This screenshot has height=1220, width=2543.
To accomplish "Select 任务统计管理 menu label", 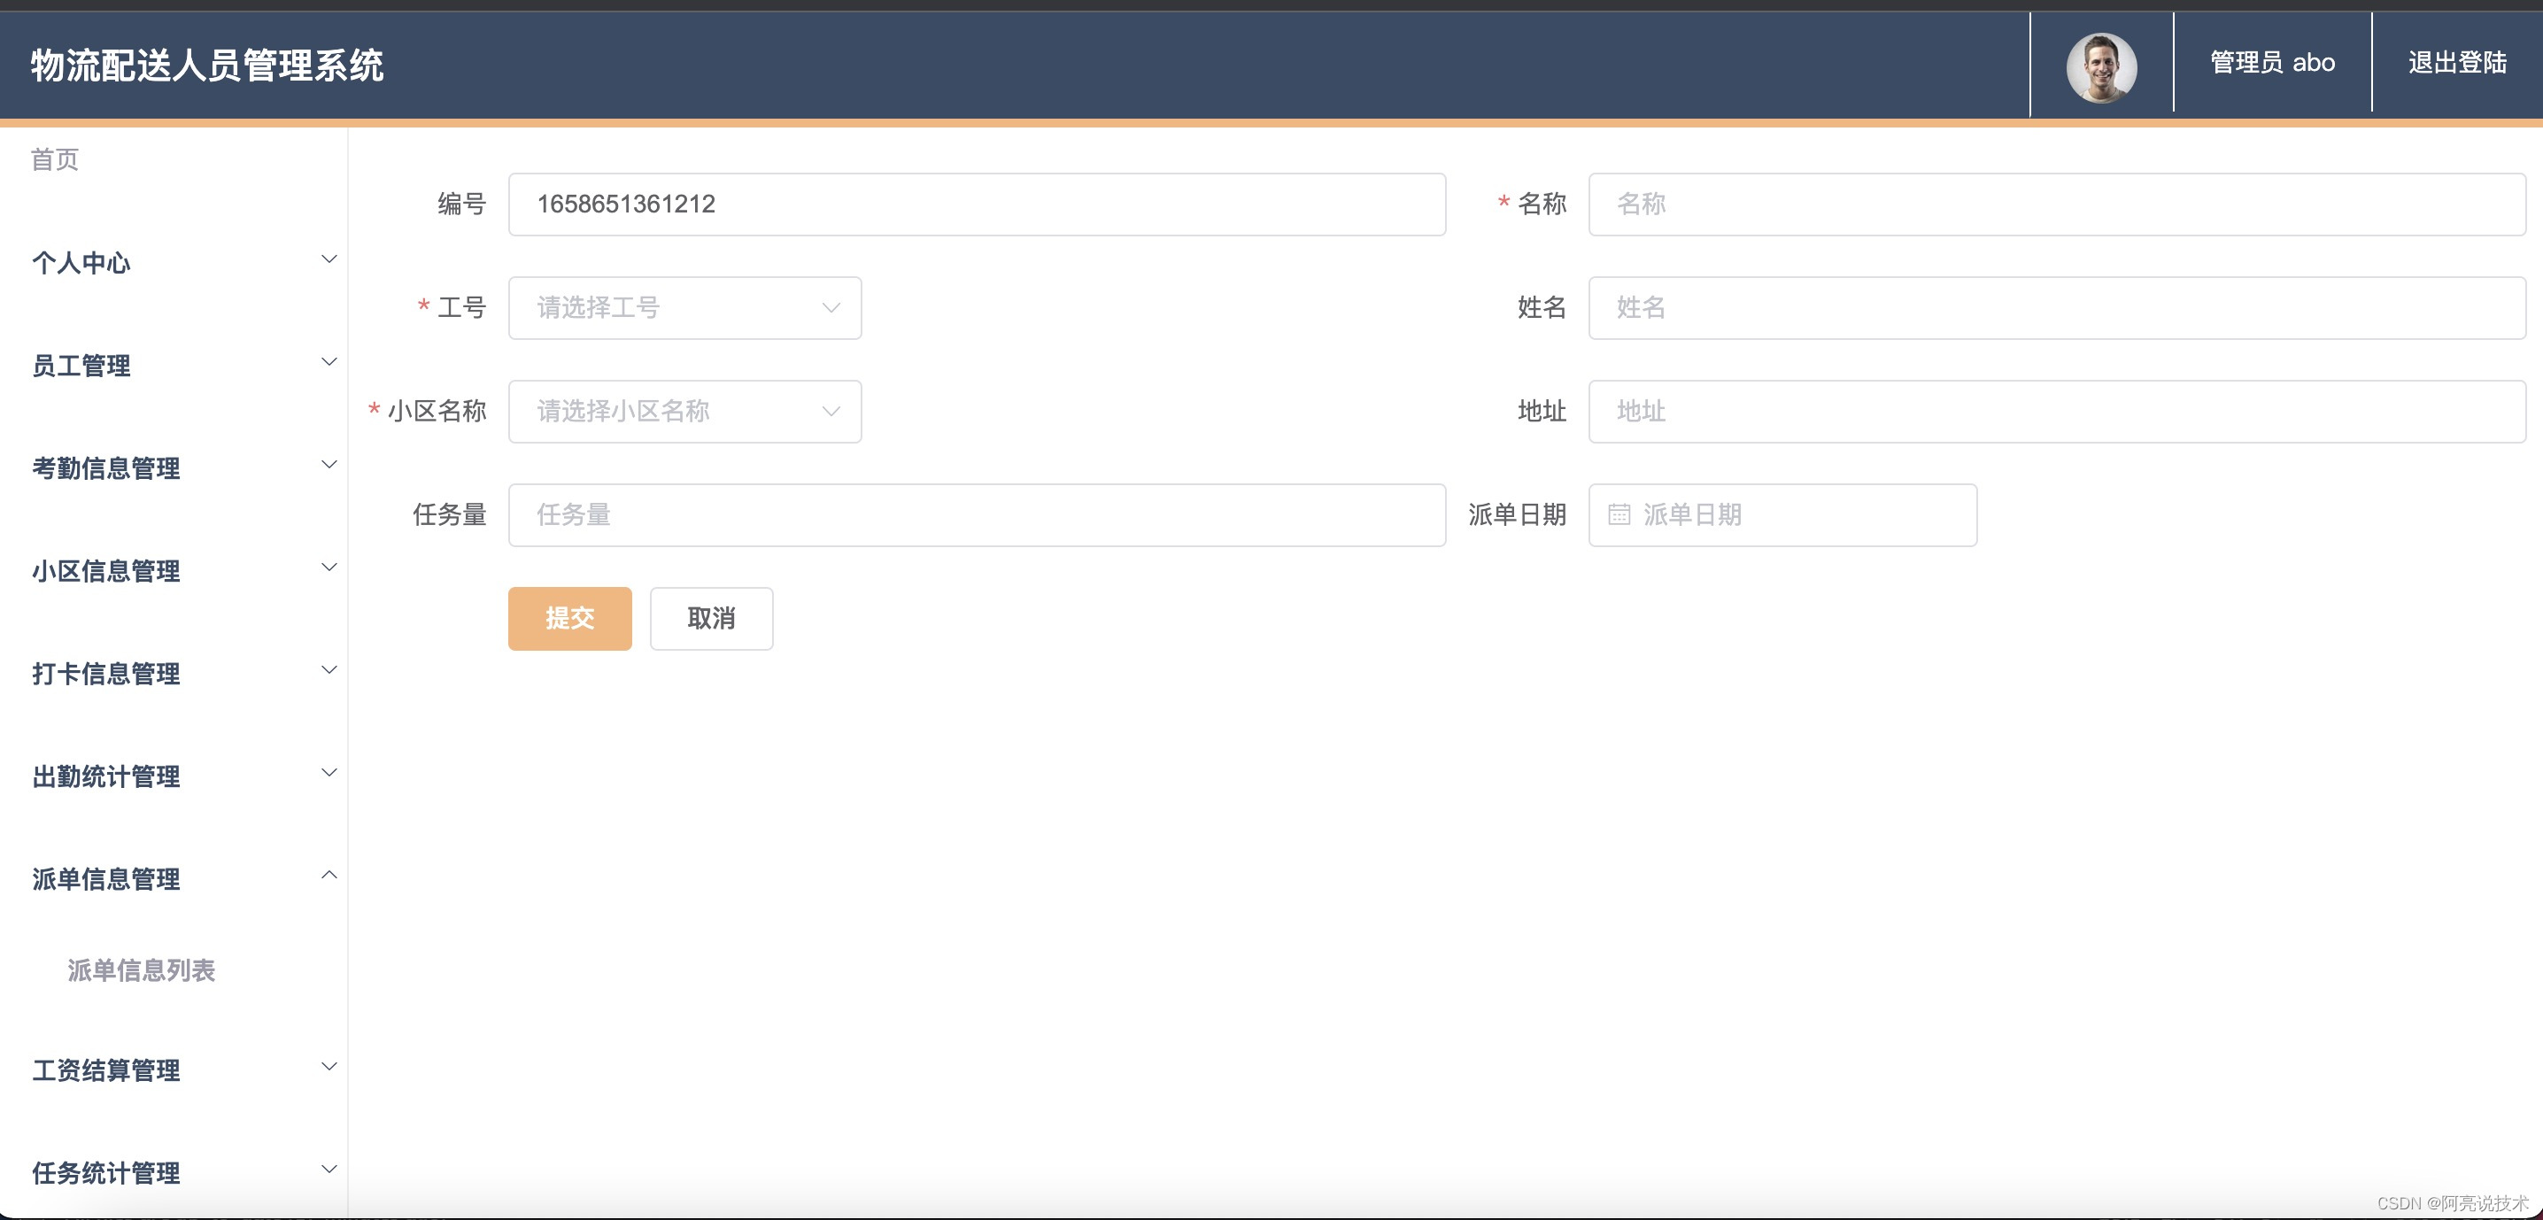I will pos(105,1172).
